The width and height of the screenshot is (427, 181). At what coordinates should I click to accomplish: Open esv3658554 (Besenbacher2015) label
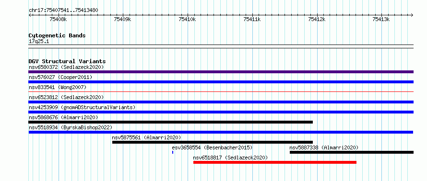click(x=212, y=147)
